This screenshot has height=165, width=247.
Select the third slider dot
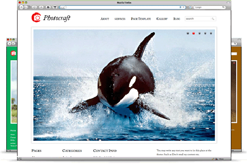(x=199, y=33)
